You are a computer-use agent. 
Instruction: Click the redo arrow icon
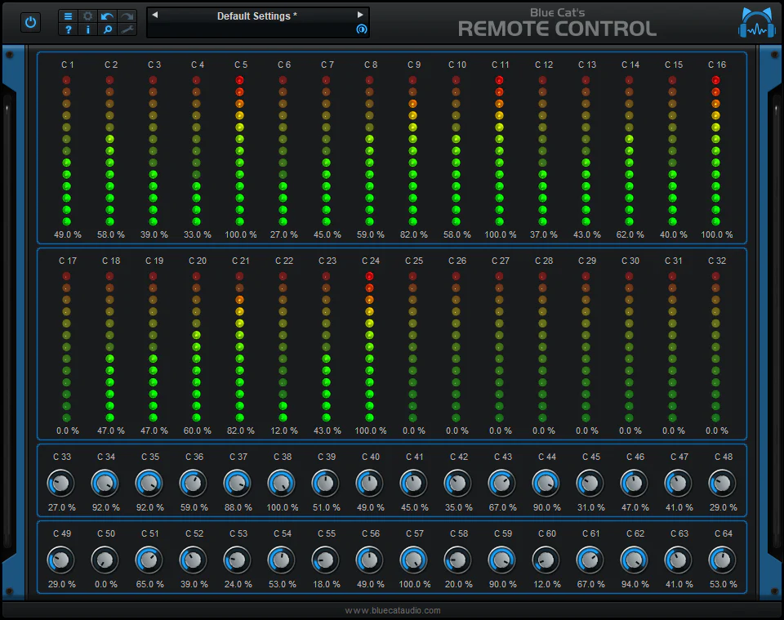[127, 16]
